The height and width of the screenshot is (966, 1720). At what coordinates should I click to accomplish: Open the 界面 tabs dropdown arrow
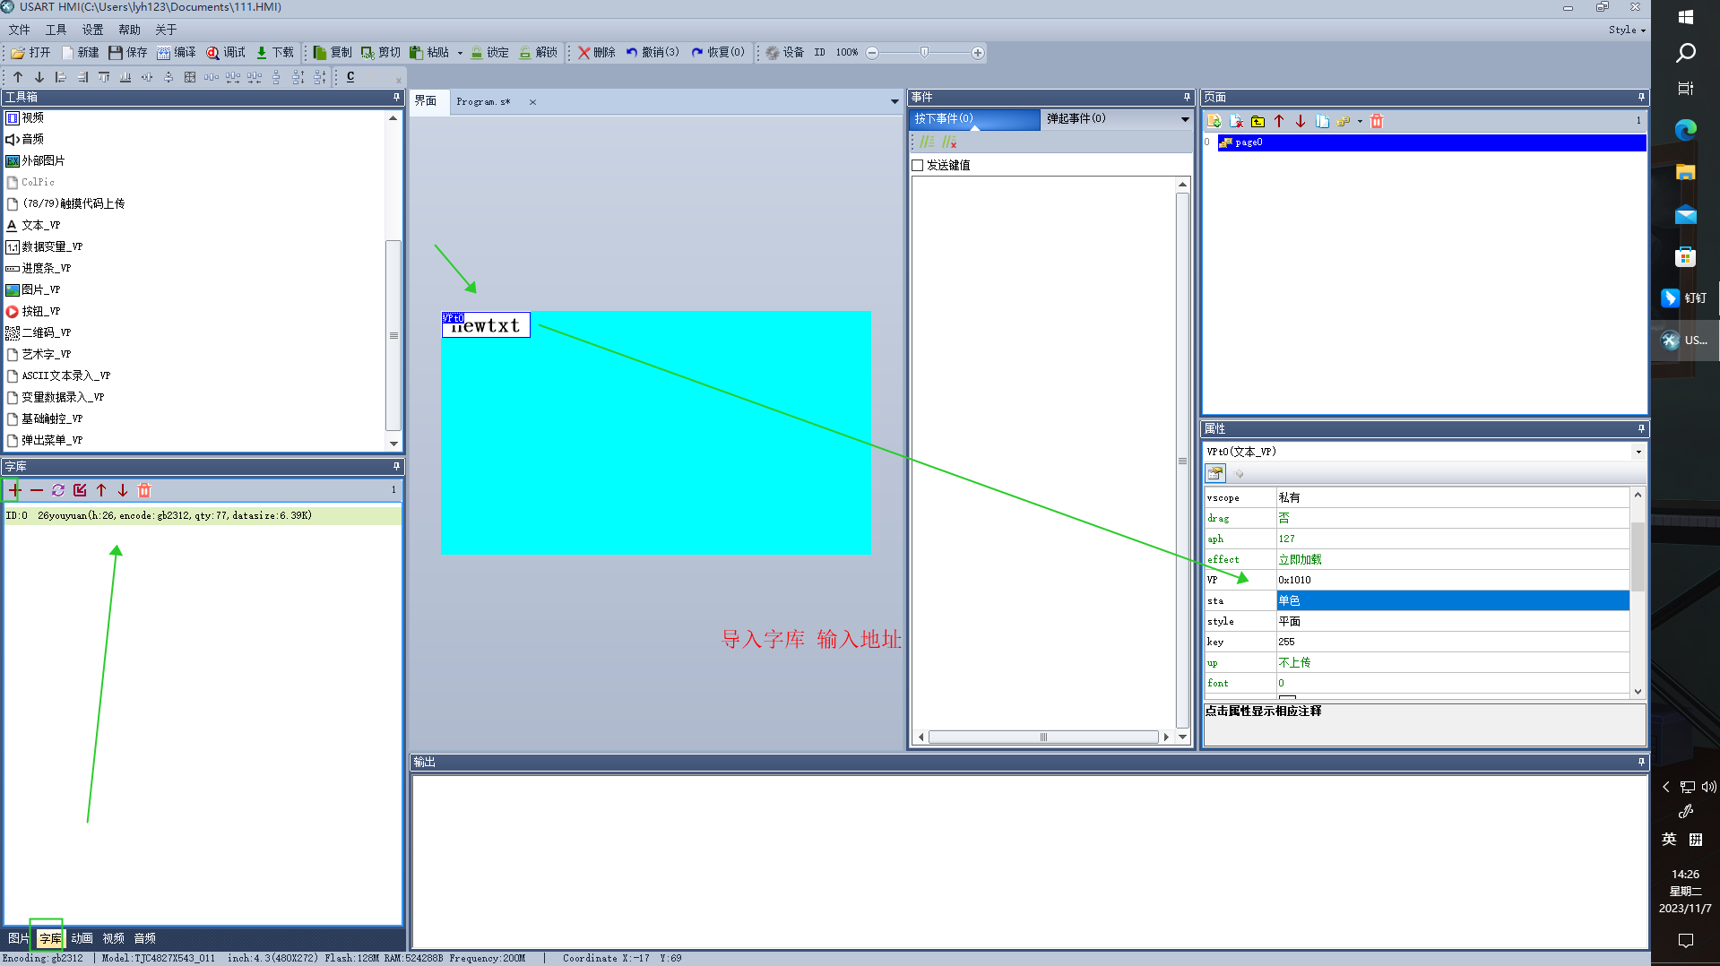click(x=895, y=102)
